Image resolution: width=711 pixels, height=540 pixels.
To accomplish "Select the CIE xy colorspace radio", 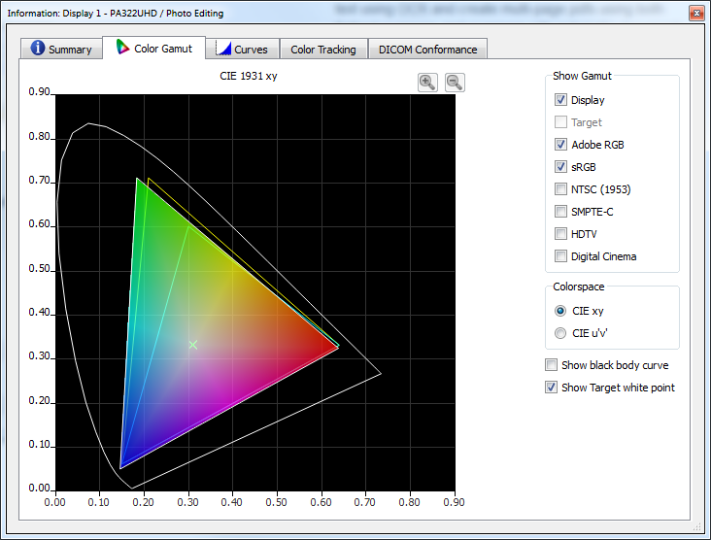I will pyautogui.click(x=560, y=311).
